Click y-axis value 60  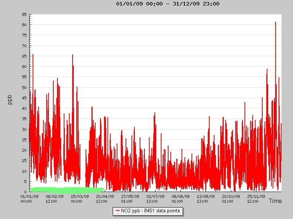24,67
